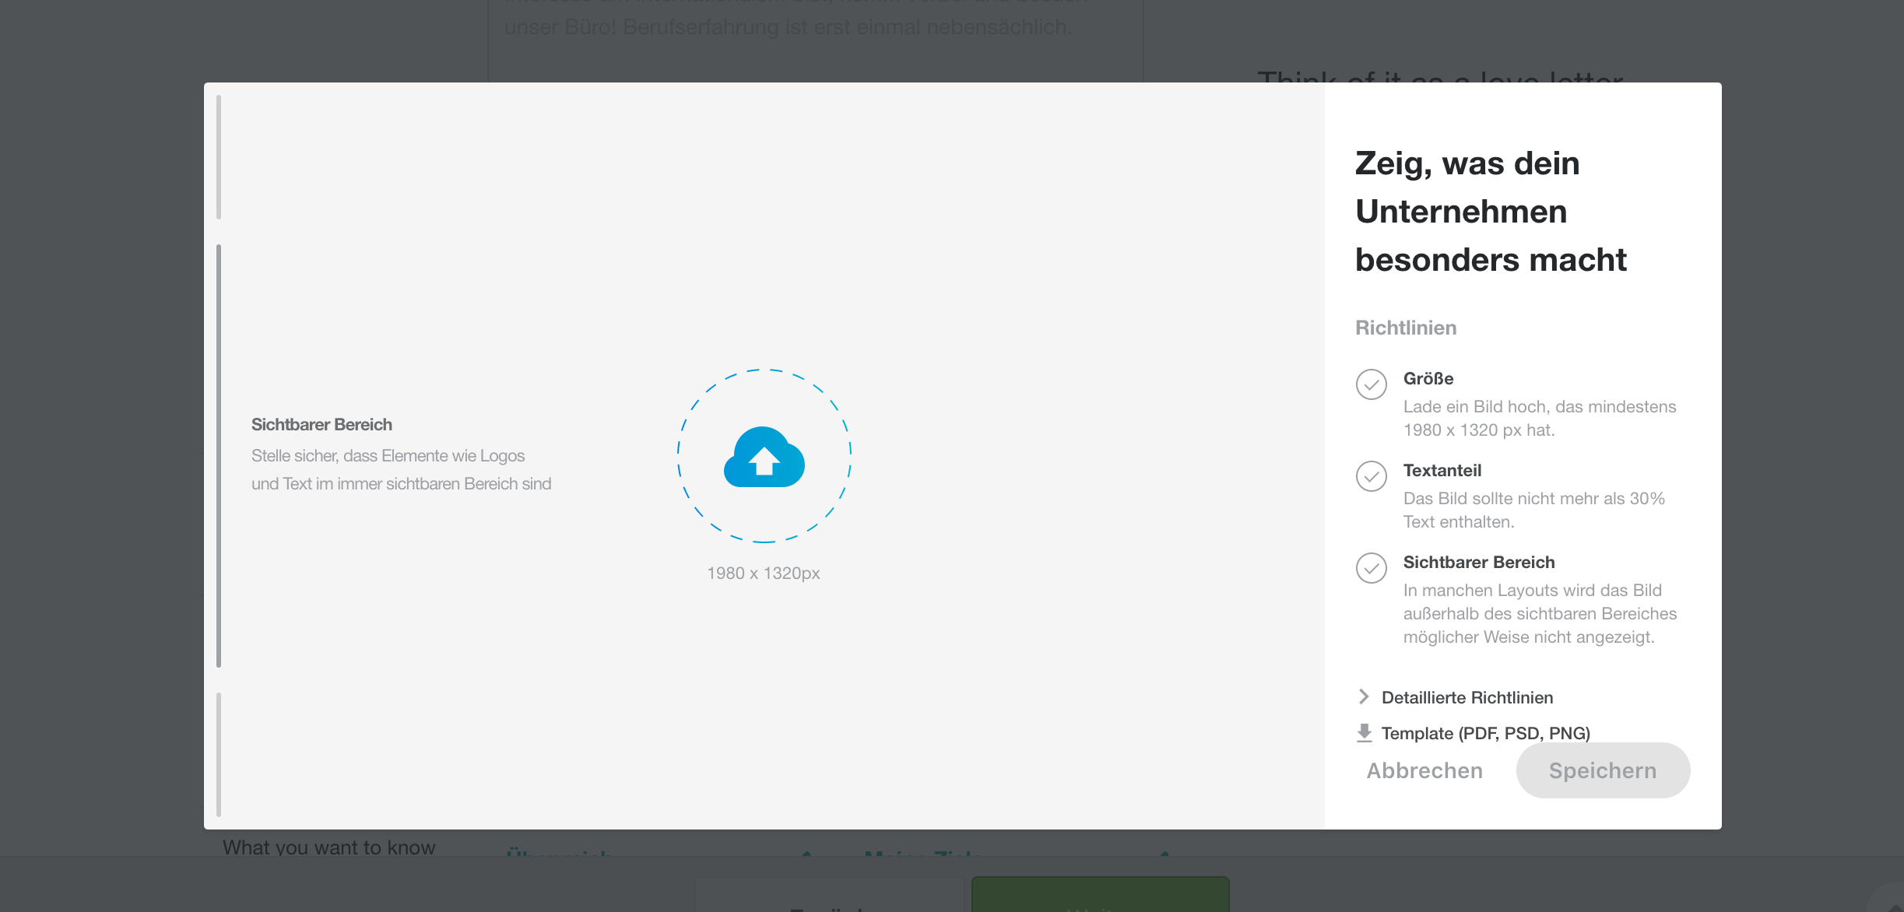Click the Sichtbarer Bereich checkmark circle

pos(1371,568)
